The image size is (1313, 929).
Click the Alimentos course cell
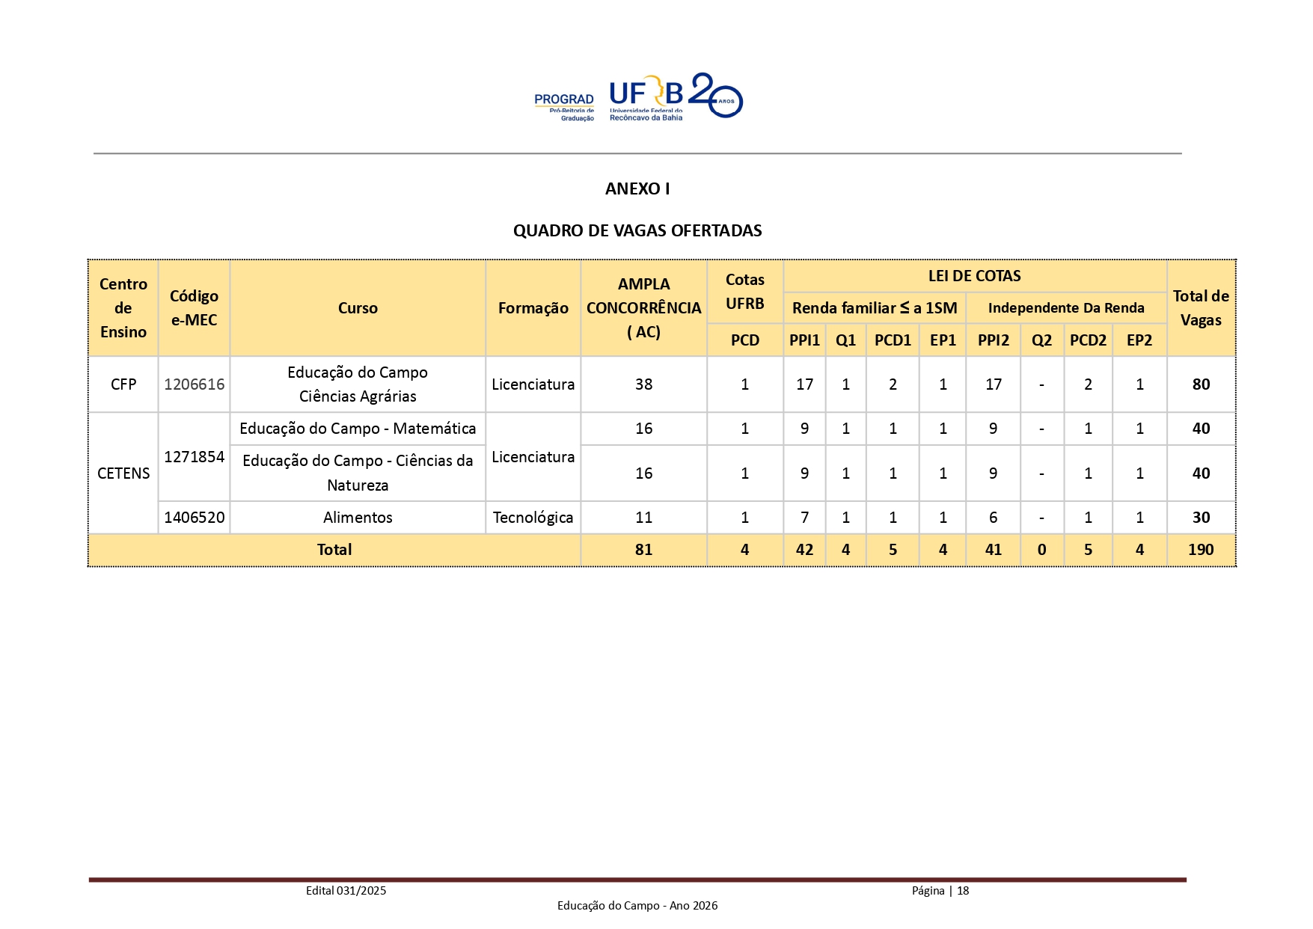tap(358, 518)
